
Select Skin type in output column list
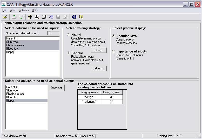click(27, 90)
